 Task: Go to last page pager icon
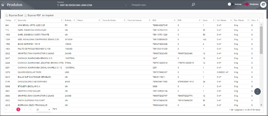(x=30, y=109)
